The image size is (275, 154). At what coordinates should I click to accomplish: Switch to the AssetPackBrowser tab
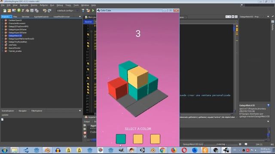(61, 17)
